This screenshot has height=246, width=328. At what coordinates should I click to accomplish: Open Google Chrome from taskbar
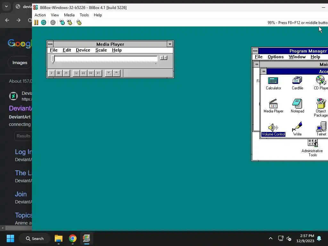coord(73,238)
